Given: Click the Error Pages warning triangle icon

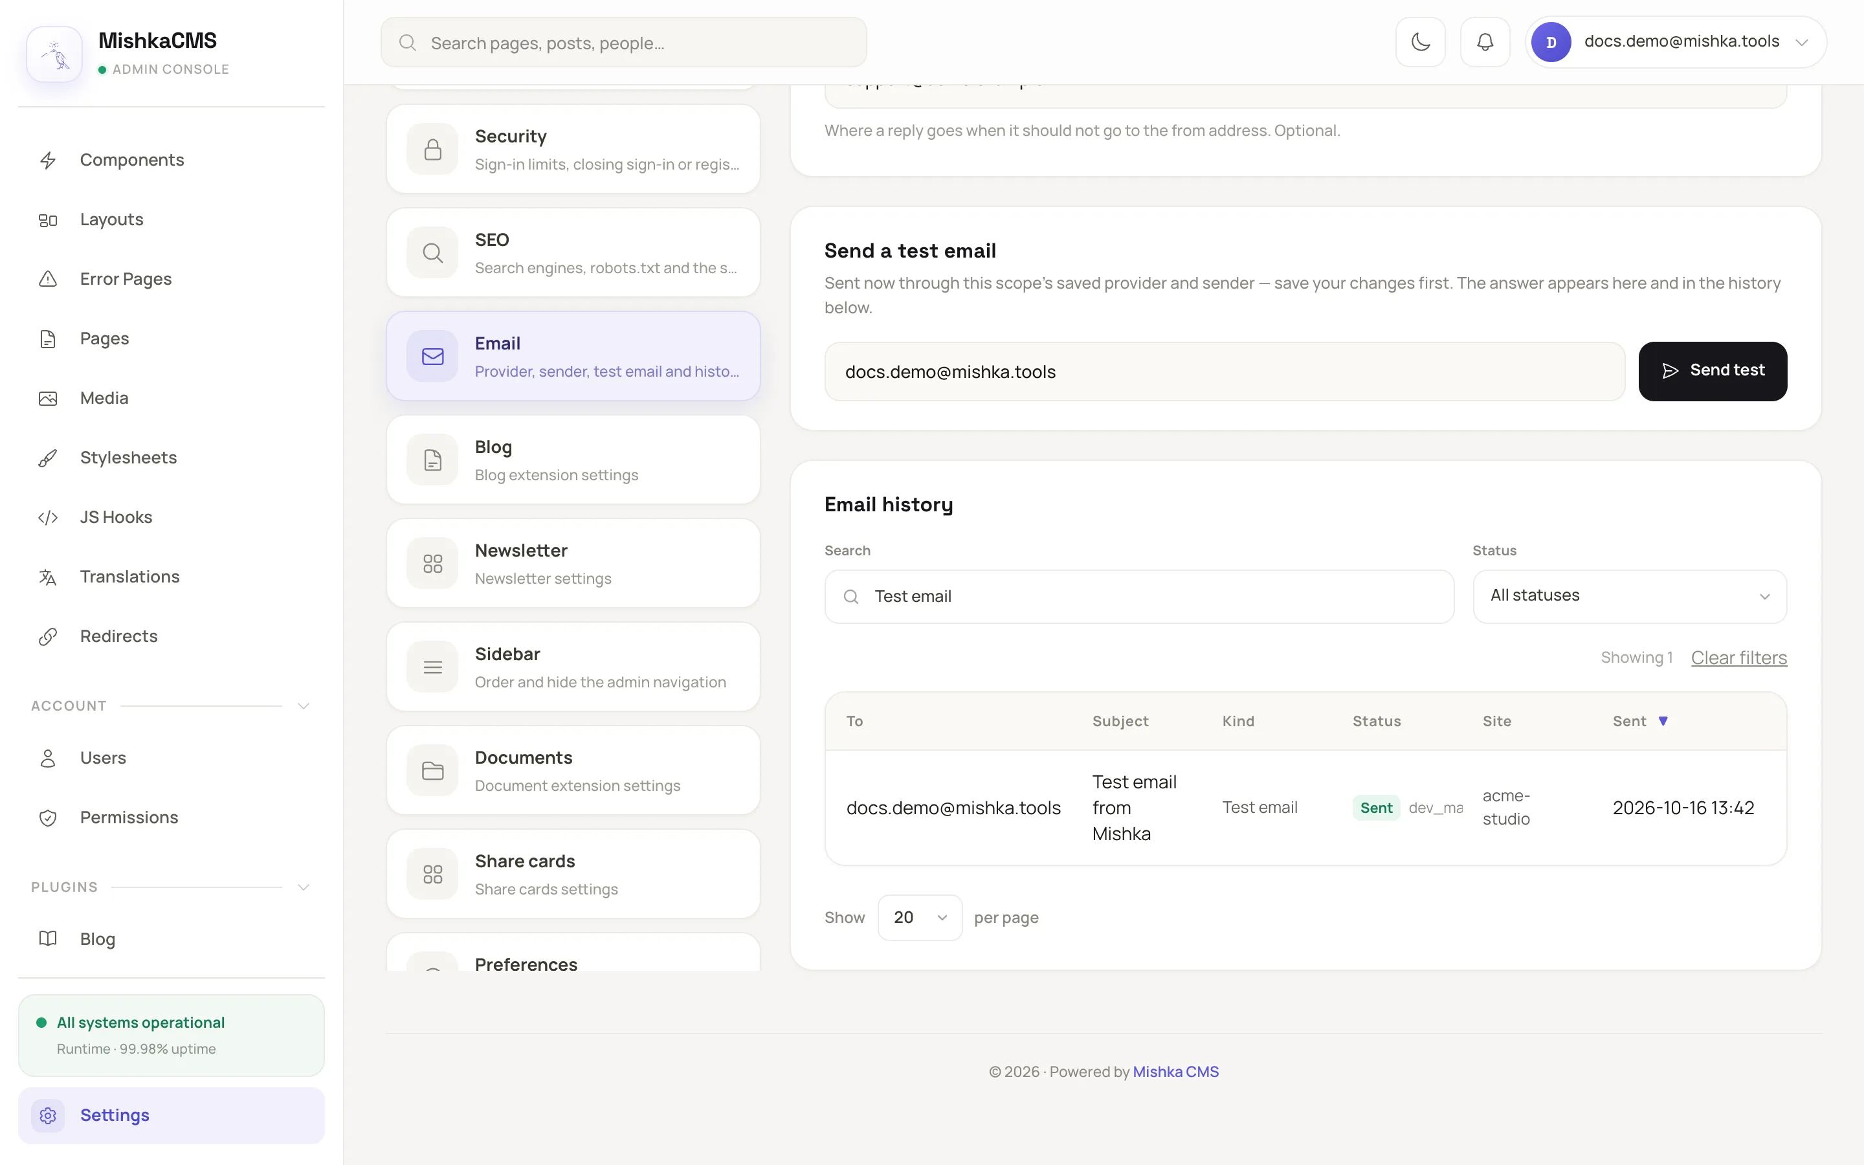Looking at the screenshot, I should point(48,279).
